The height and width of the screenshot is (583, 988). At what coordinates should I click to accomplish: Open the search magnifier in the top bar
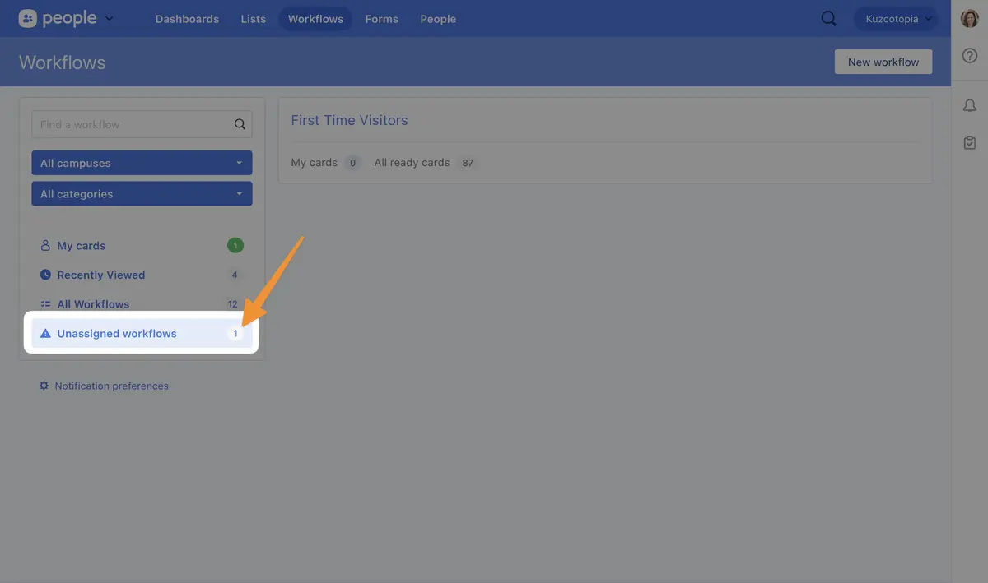[829, 19]
